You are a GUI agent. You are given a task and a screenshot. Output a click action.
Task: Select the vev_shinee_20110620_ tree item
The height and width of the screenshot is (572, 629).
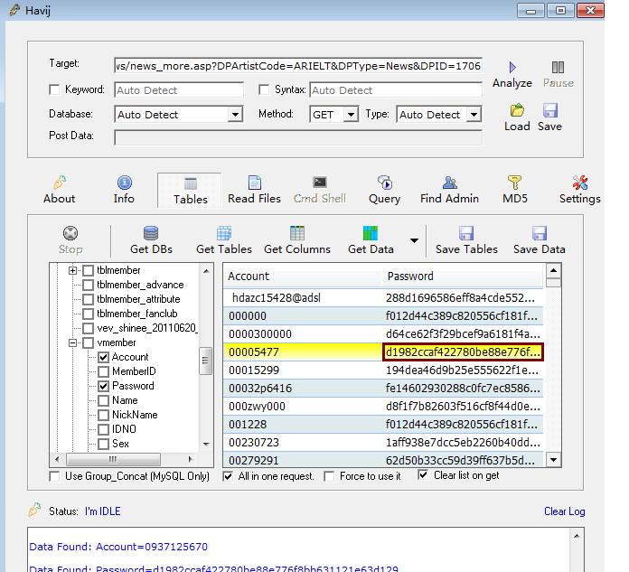147,328
